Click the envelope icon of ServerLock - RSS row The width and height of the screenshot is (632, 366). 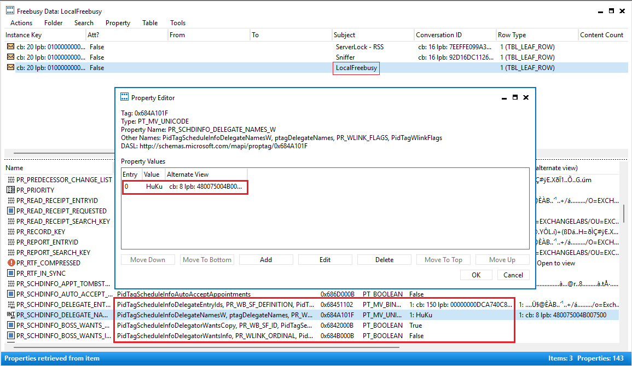pos(10,47)
